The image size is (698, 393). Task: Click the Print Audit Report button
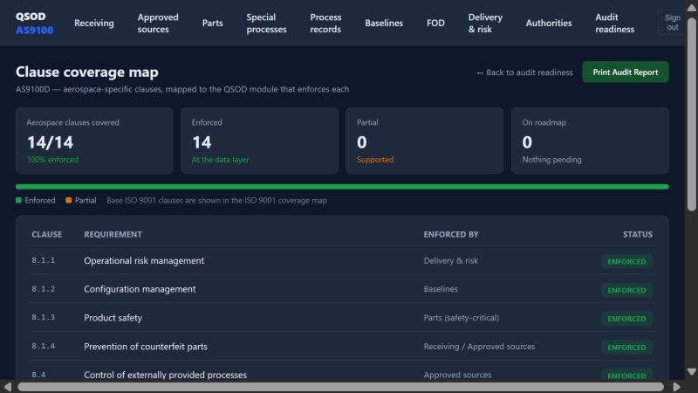coord(625,72)
